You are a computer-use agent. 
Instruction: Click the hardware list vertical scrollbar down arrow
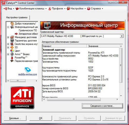point(121,96)
